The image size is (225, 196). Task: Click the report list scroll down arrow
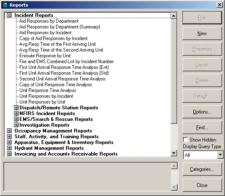(174, 153)
